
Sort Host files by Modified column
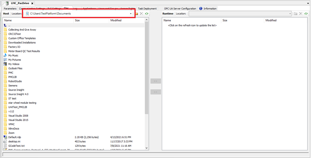[116, 20]
